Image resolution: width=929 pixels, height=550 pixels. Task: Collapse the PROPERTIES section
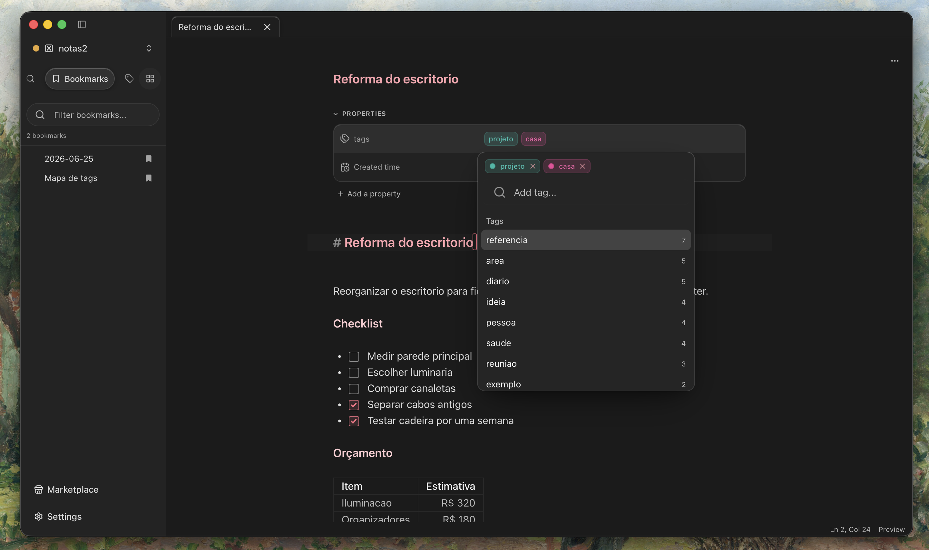pos(359,114)
